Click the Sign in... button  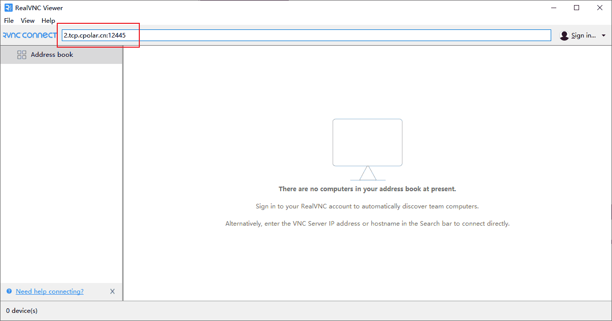583,35
